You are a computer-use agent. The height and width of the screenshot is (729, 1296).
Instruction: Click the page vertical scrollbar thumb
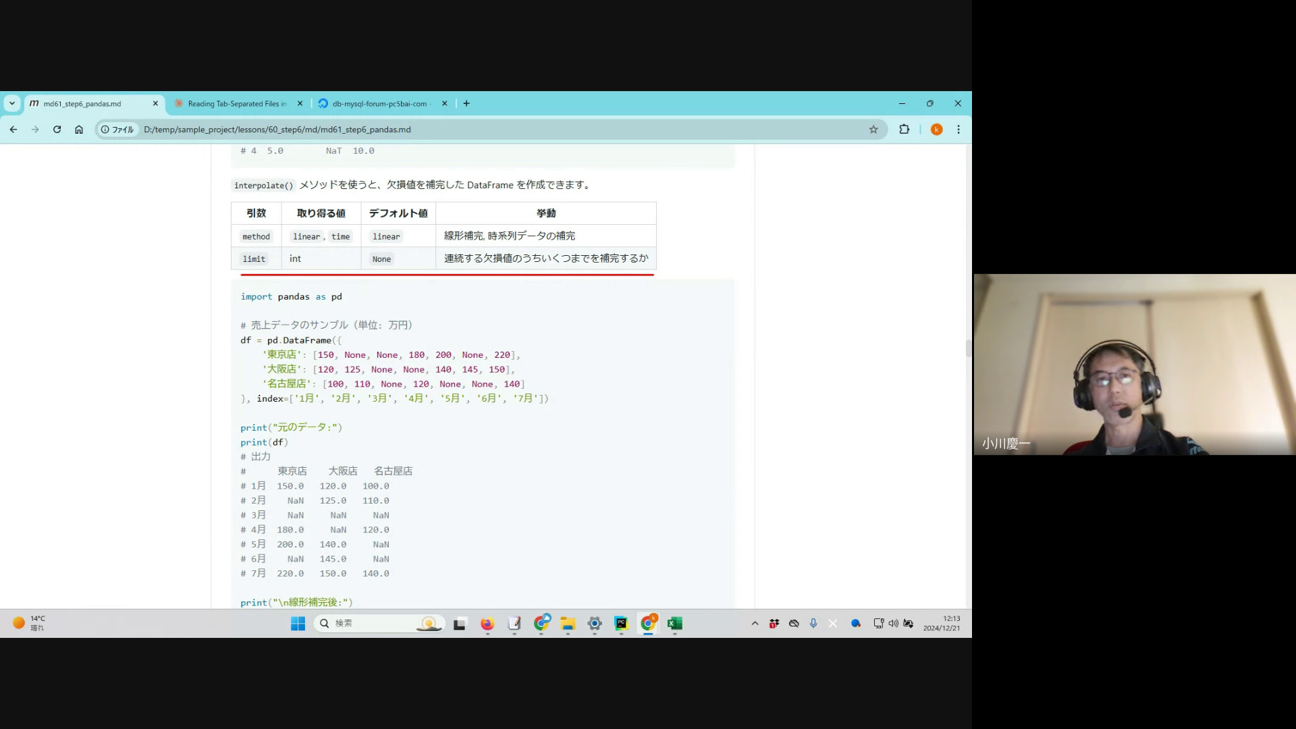(x=968, y=348)
